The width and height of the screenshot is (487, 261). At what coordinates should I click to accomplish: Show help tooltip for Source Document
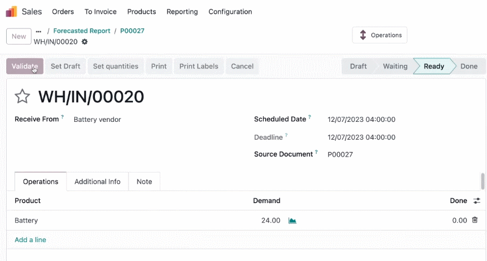(316, 152)
